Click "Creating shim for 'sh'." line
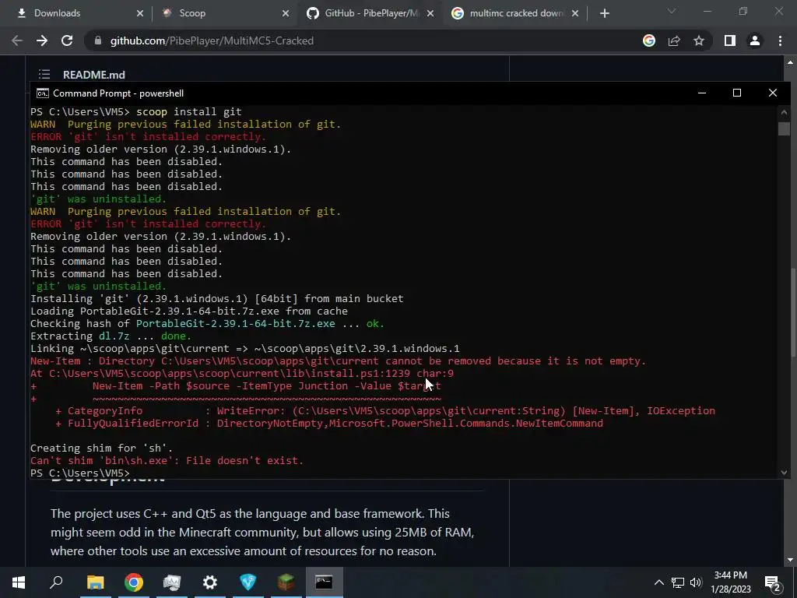Viewport: 797px width, 598px height. [x=102, y=448]
